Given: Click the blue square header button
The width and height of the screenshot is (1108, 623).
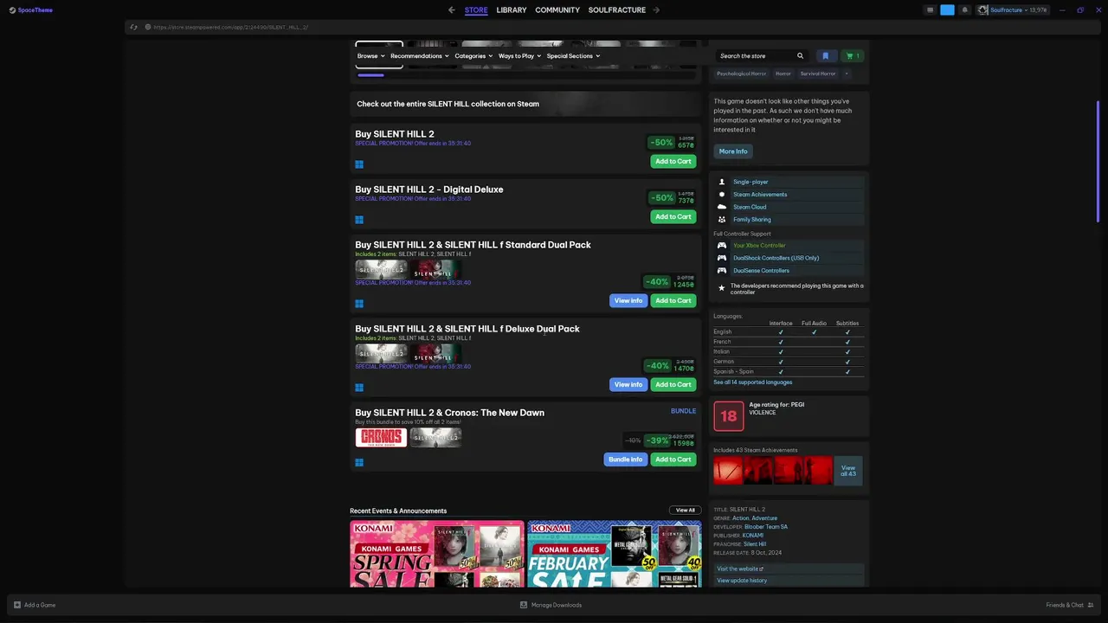Looking at the screenshot, I should click(947, 10).
